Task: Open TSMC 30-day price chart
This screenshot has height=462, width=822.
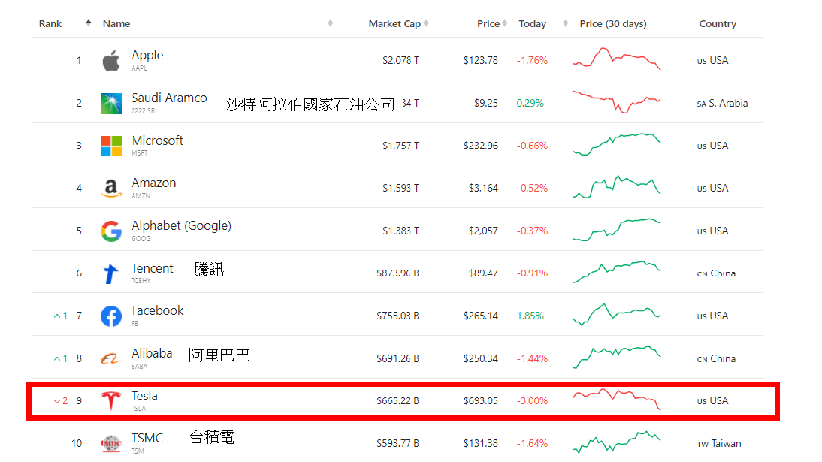Action: [x=616, y=442]
